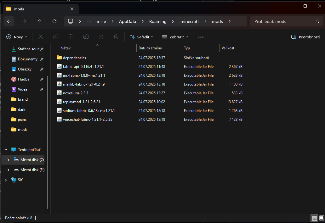The image size is (325, 223).
Task: Expand Místní disk (C:) tree node
Action: point(8,160)
